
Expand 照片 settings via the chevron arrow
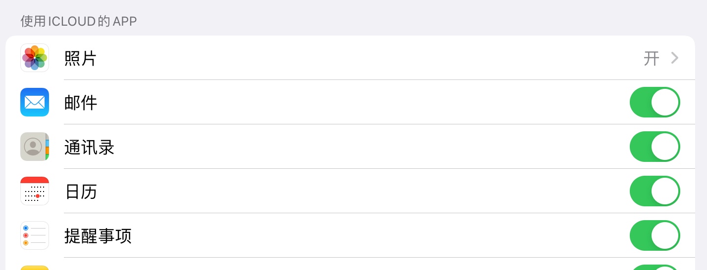click(x=674, y=58)
